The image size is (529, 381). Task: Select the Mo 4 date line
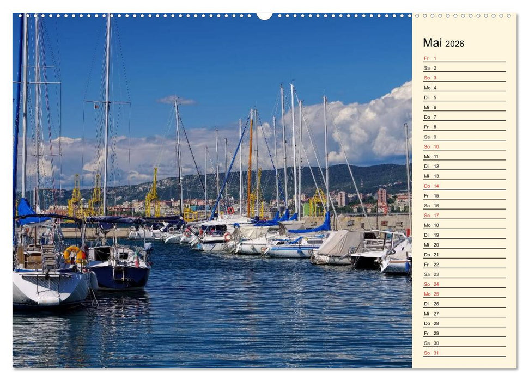point(463,87)
